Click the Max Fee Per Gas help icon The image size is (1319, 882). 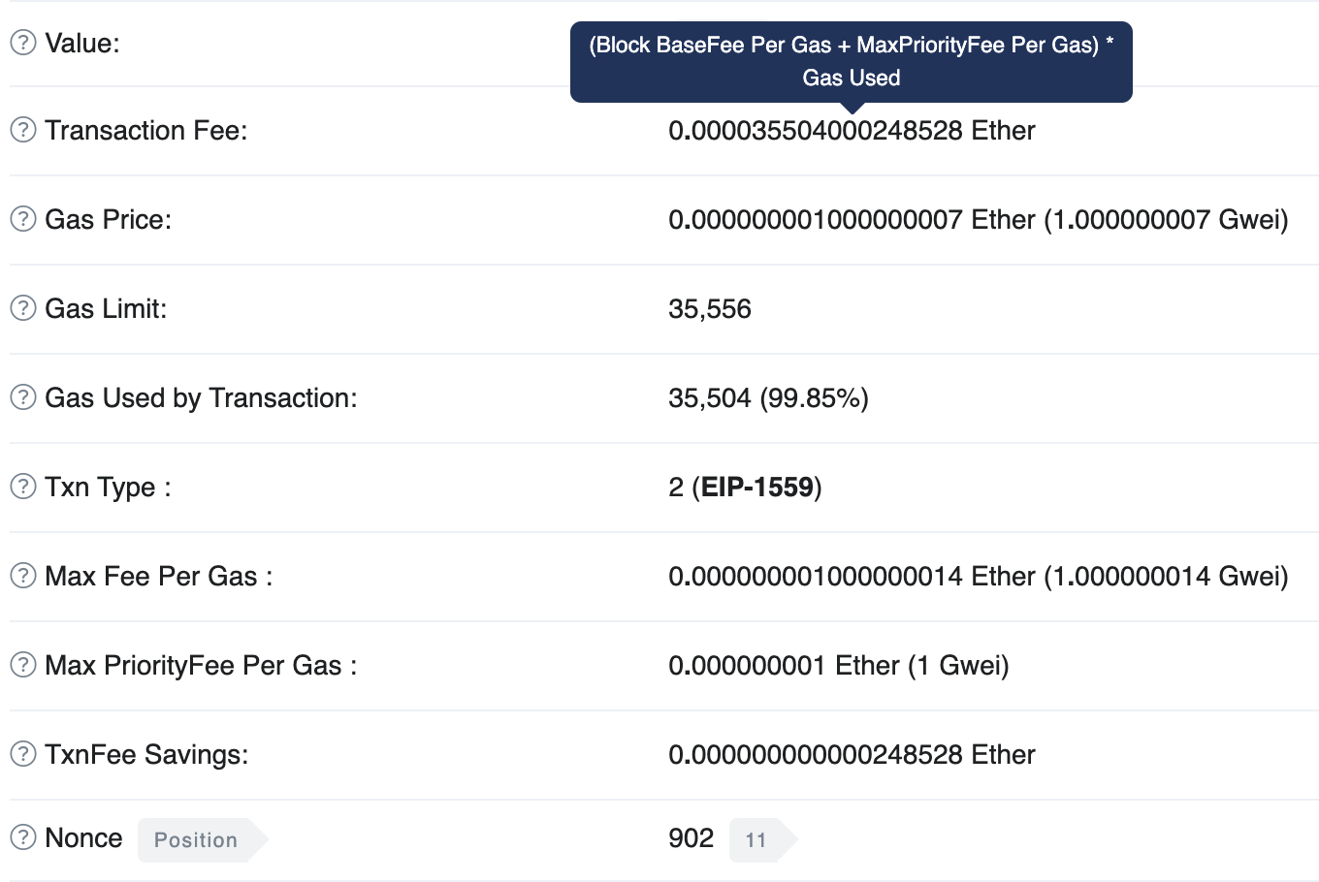click(21, 576)
